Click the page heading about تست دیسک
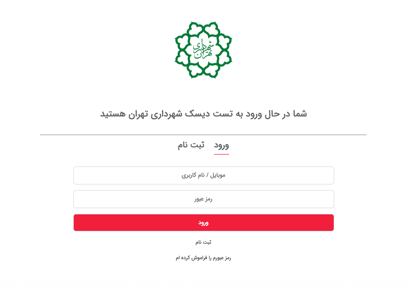Image resolution: width=409 pixels, height=286 pixels. tap(203, 114)
